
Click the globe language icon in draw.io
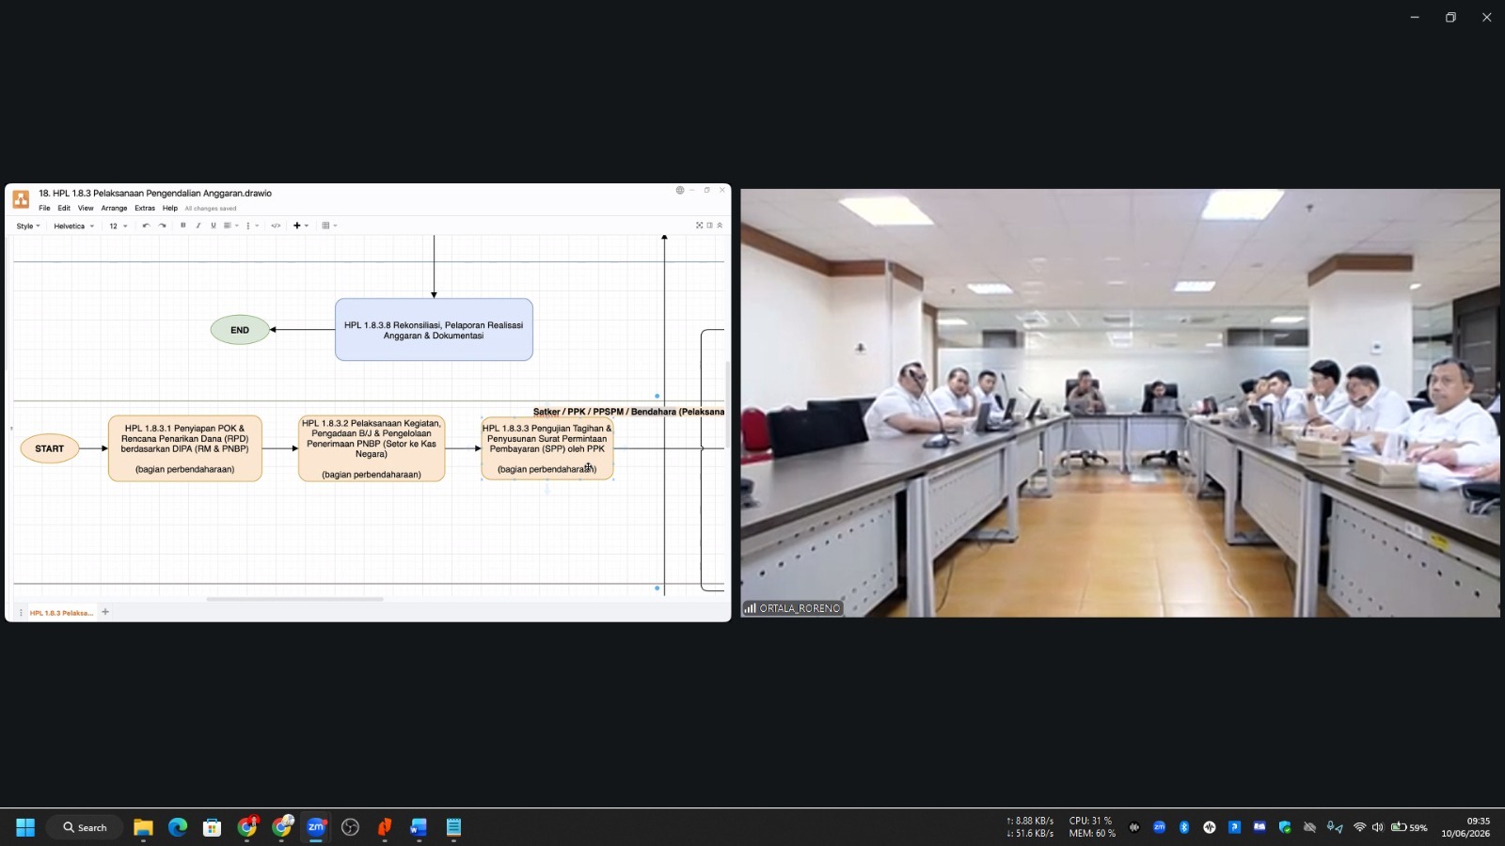tap(680, 190)
